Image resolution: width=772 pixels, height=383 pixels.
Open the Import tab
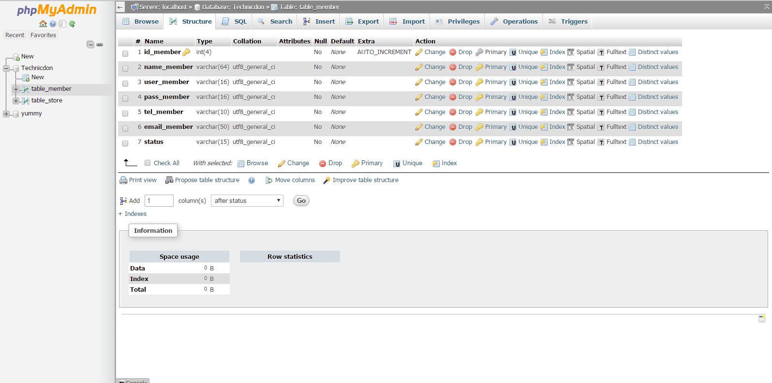click(407, 21)
